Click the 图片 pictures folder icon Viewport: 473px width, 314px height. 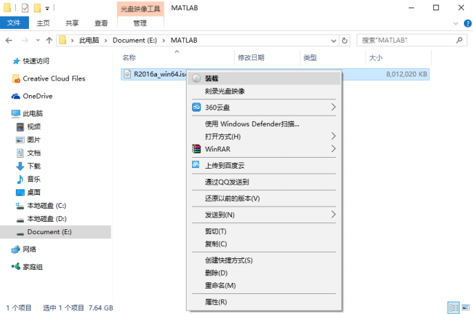tap(20, 140)
